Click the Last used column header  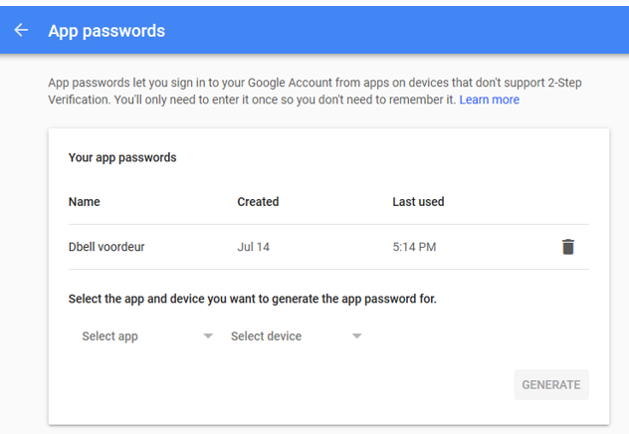[418, 201]
